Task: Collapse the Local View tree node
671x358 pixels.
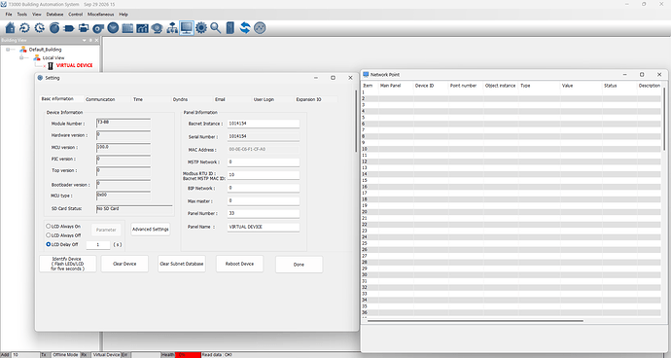Action: [21, 57]
